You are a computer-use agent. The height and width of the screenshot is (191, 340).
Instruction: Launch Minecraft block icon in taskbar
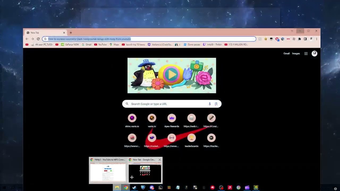click(169, 188)
